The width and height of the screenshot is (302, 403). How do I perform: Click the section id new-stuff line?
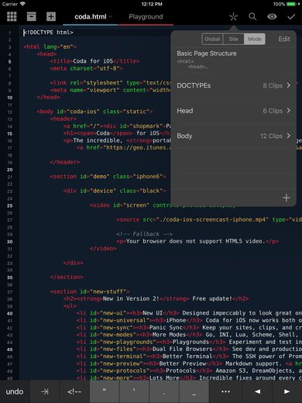coord(90,291)
